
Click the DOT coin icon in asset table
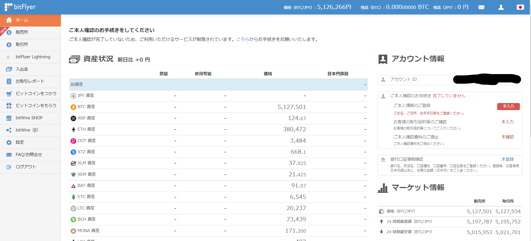tap(73, 141)
